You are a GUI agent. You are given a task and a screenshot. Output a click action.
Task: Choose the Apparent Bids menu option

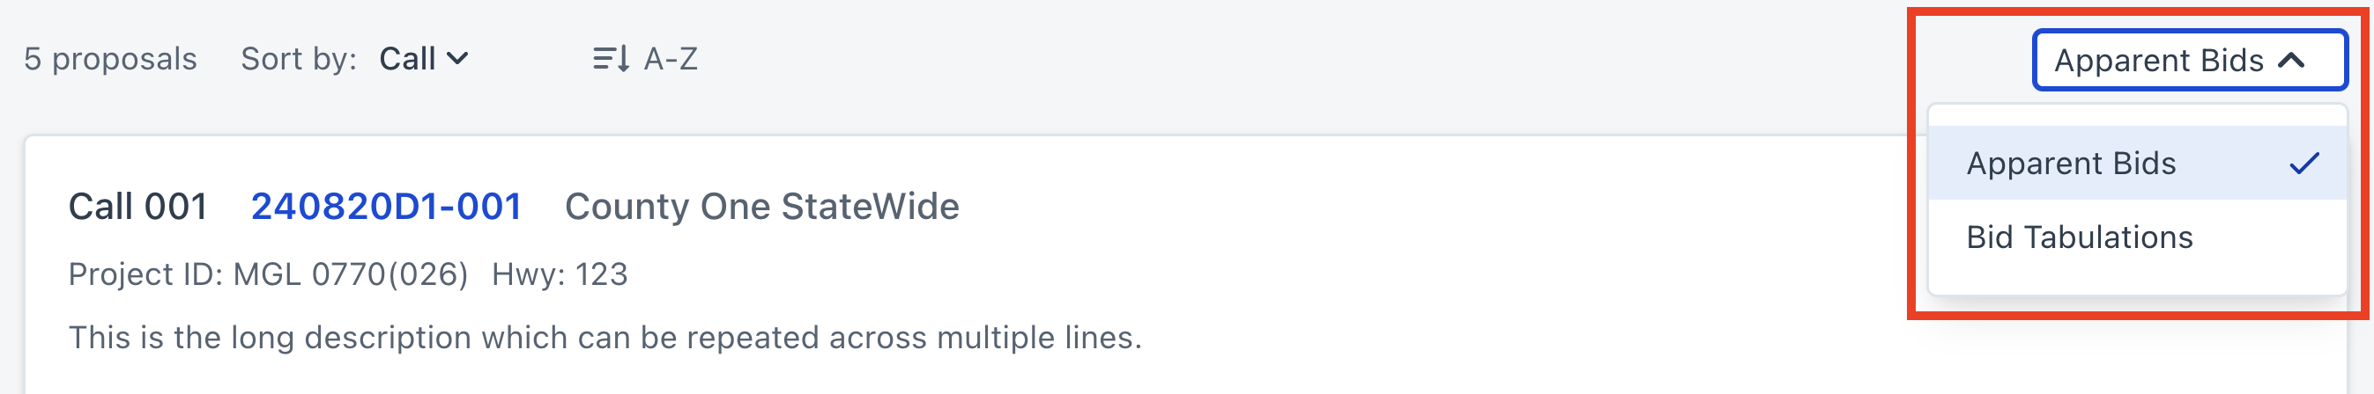tap(2071, 164)
